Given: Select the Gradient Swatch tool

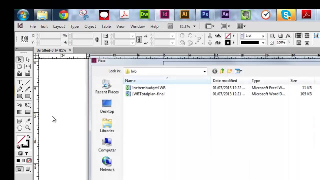Looking at the screenshot, I should coord(19,112).
